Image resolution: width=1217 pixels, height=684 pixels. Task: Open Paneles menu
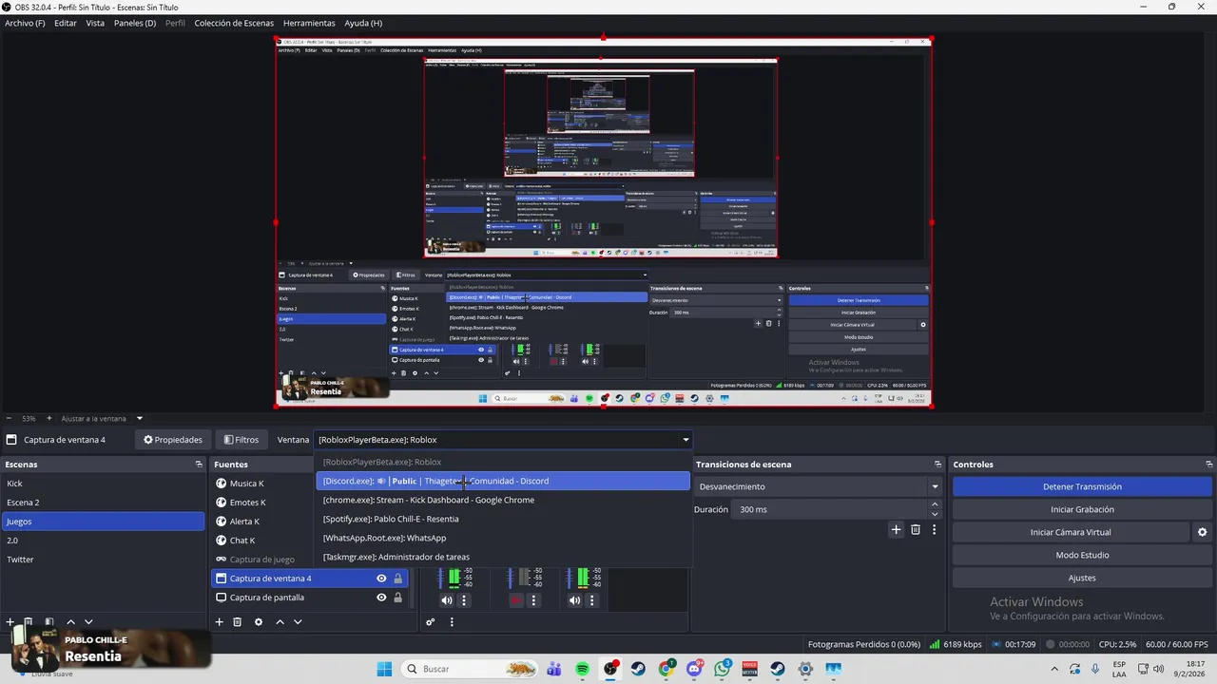click(x=135, y=23)
